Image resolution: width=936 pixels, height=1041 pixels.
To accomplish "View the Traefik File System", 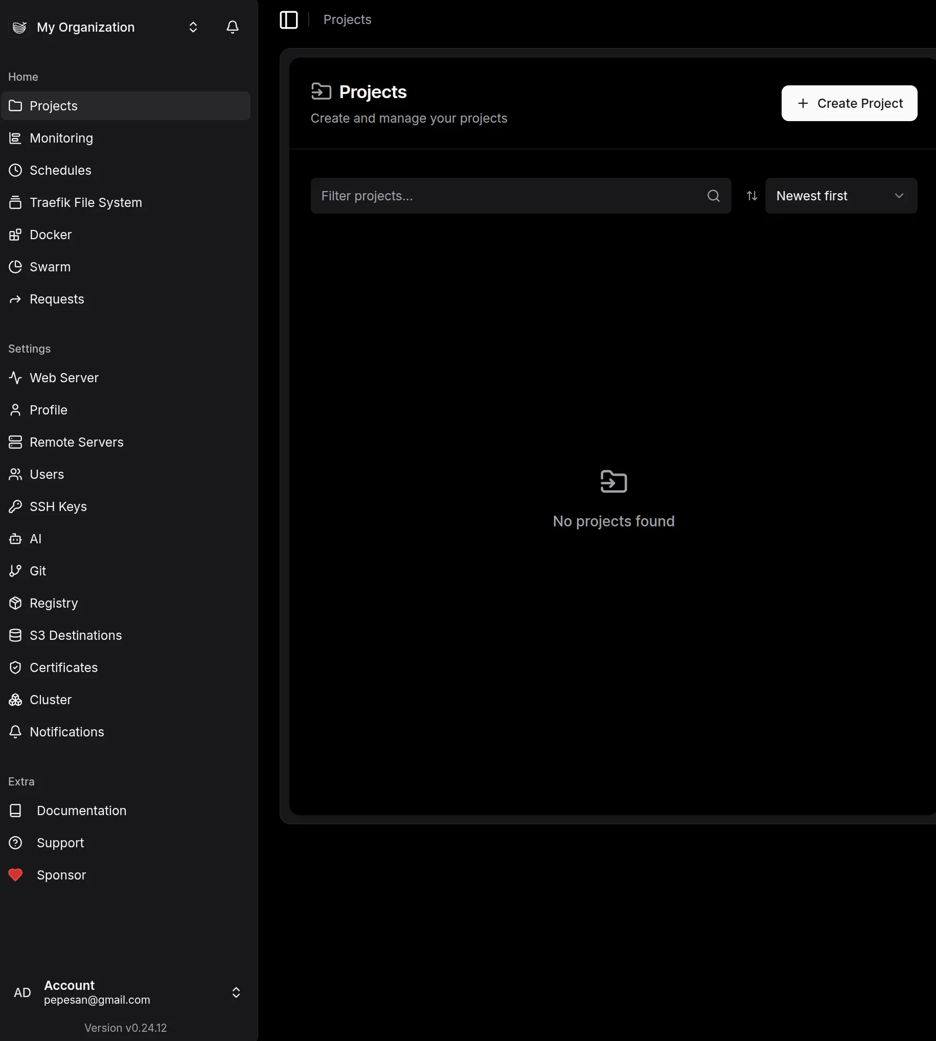I will point(85,202).
